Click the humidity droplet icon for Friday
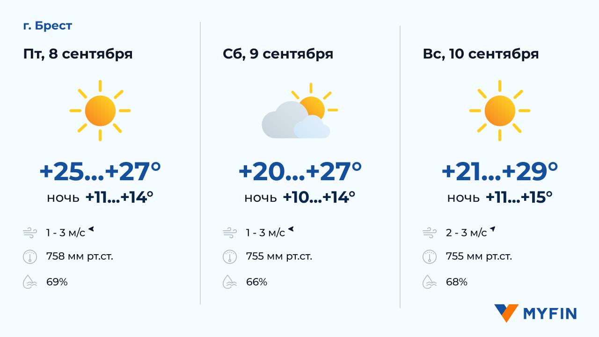 tap(30, 282)
